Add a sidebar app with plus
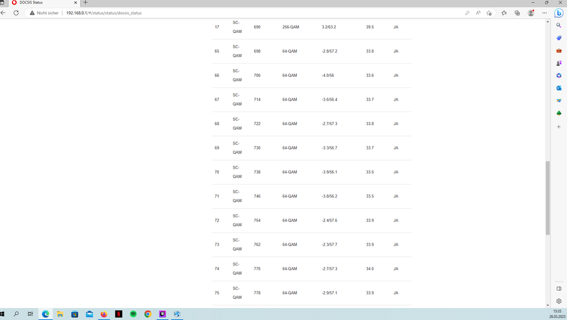This screenshot has height=320, width=567. (x=558, y=127)
